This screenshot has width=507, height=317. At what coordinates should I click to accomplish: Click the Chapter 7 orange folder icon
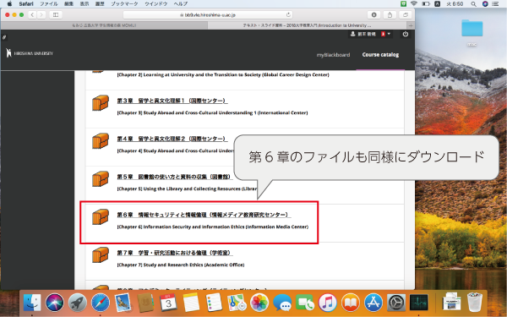pos(101,254)
